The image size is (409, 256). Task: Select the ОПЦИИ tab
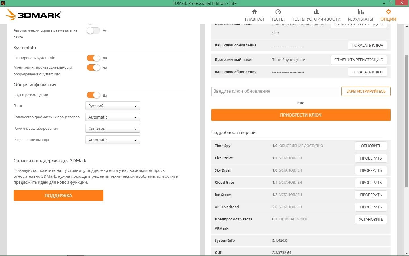[388, 19]
